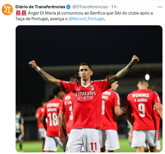
Task: Open the tweet's three-dot more menu
Action: tap(160, 7)
